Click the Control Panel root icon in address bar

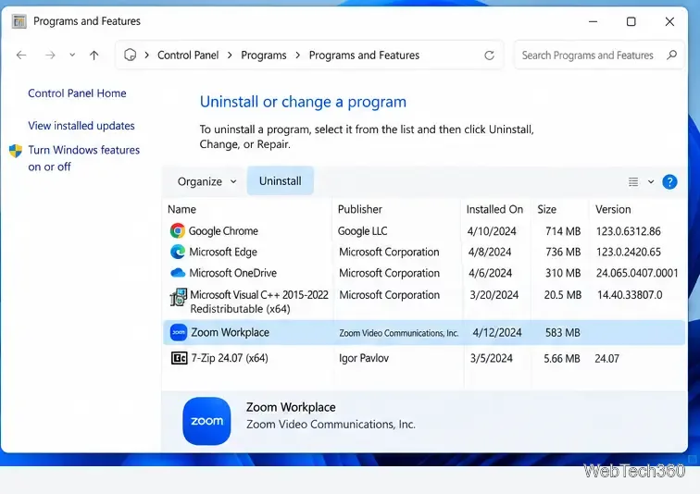(130, 55)
